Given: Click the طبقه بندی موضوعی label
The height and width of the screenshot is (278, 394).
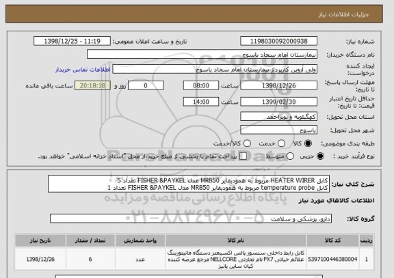Looking at the screenshot, I should click(347, 143).
